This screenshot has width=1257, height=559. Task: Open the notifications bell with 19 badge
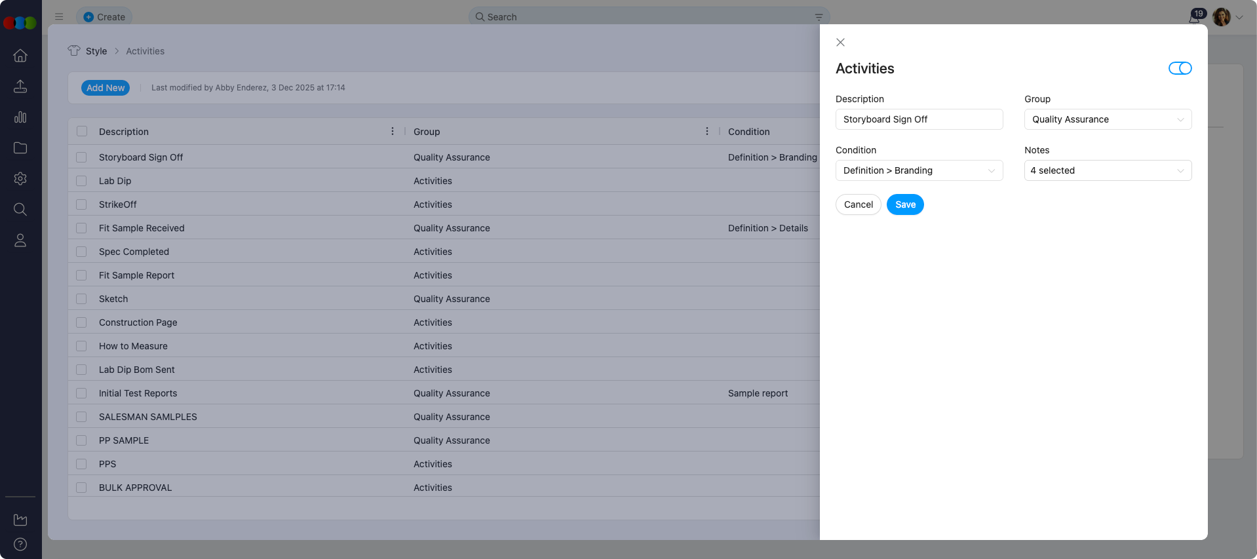[1195, 17]
